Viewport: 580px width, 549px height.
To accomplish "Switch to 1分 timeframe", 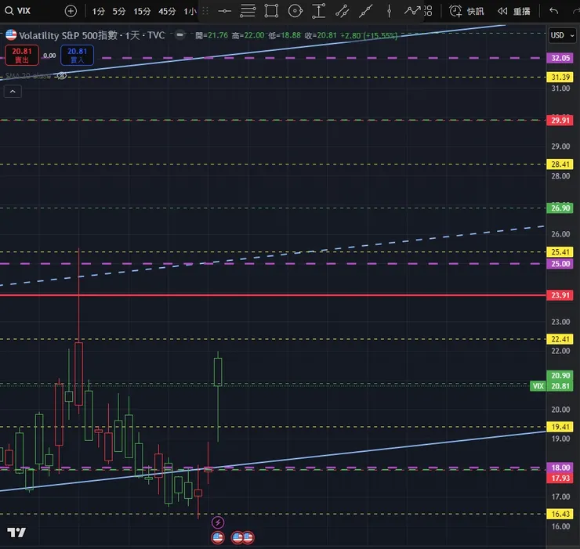I will point(99,12).
